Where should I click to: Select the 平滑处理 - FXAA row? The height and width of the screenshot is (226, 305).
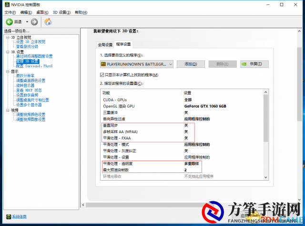[182, 138]
